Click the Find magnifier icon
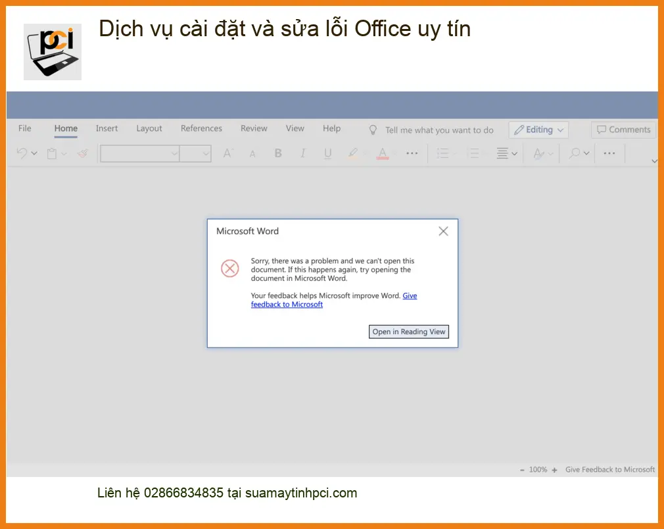Viewport: 664px width, 529px height. (574, 153)
